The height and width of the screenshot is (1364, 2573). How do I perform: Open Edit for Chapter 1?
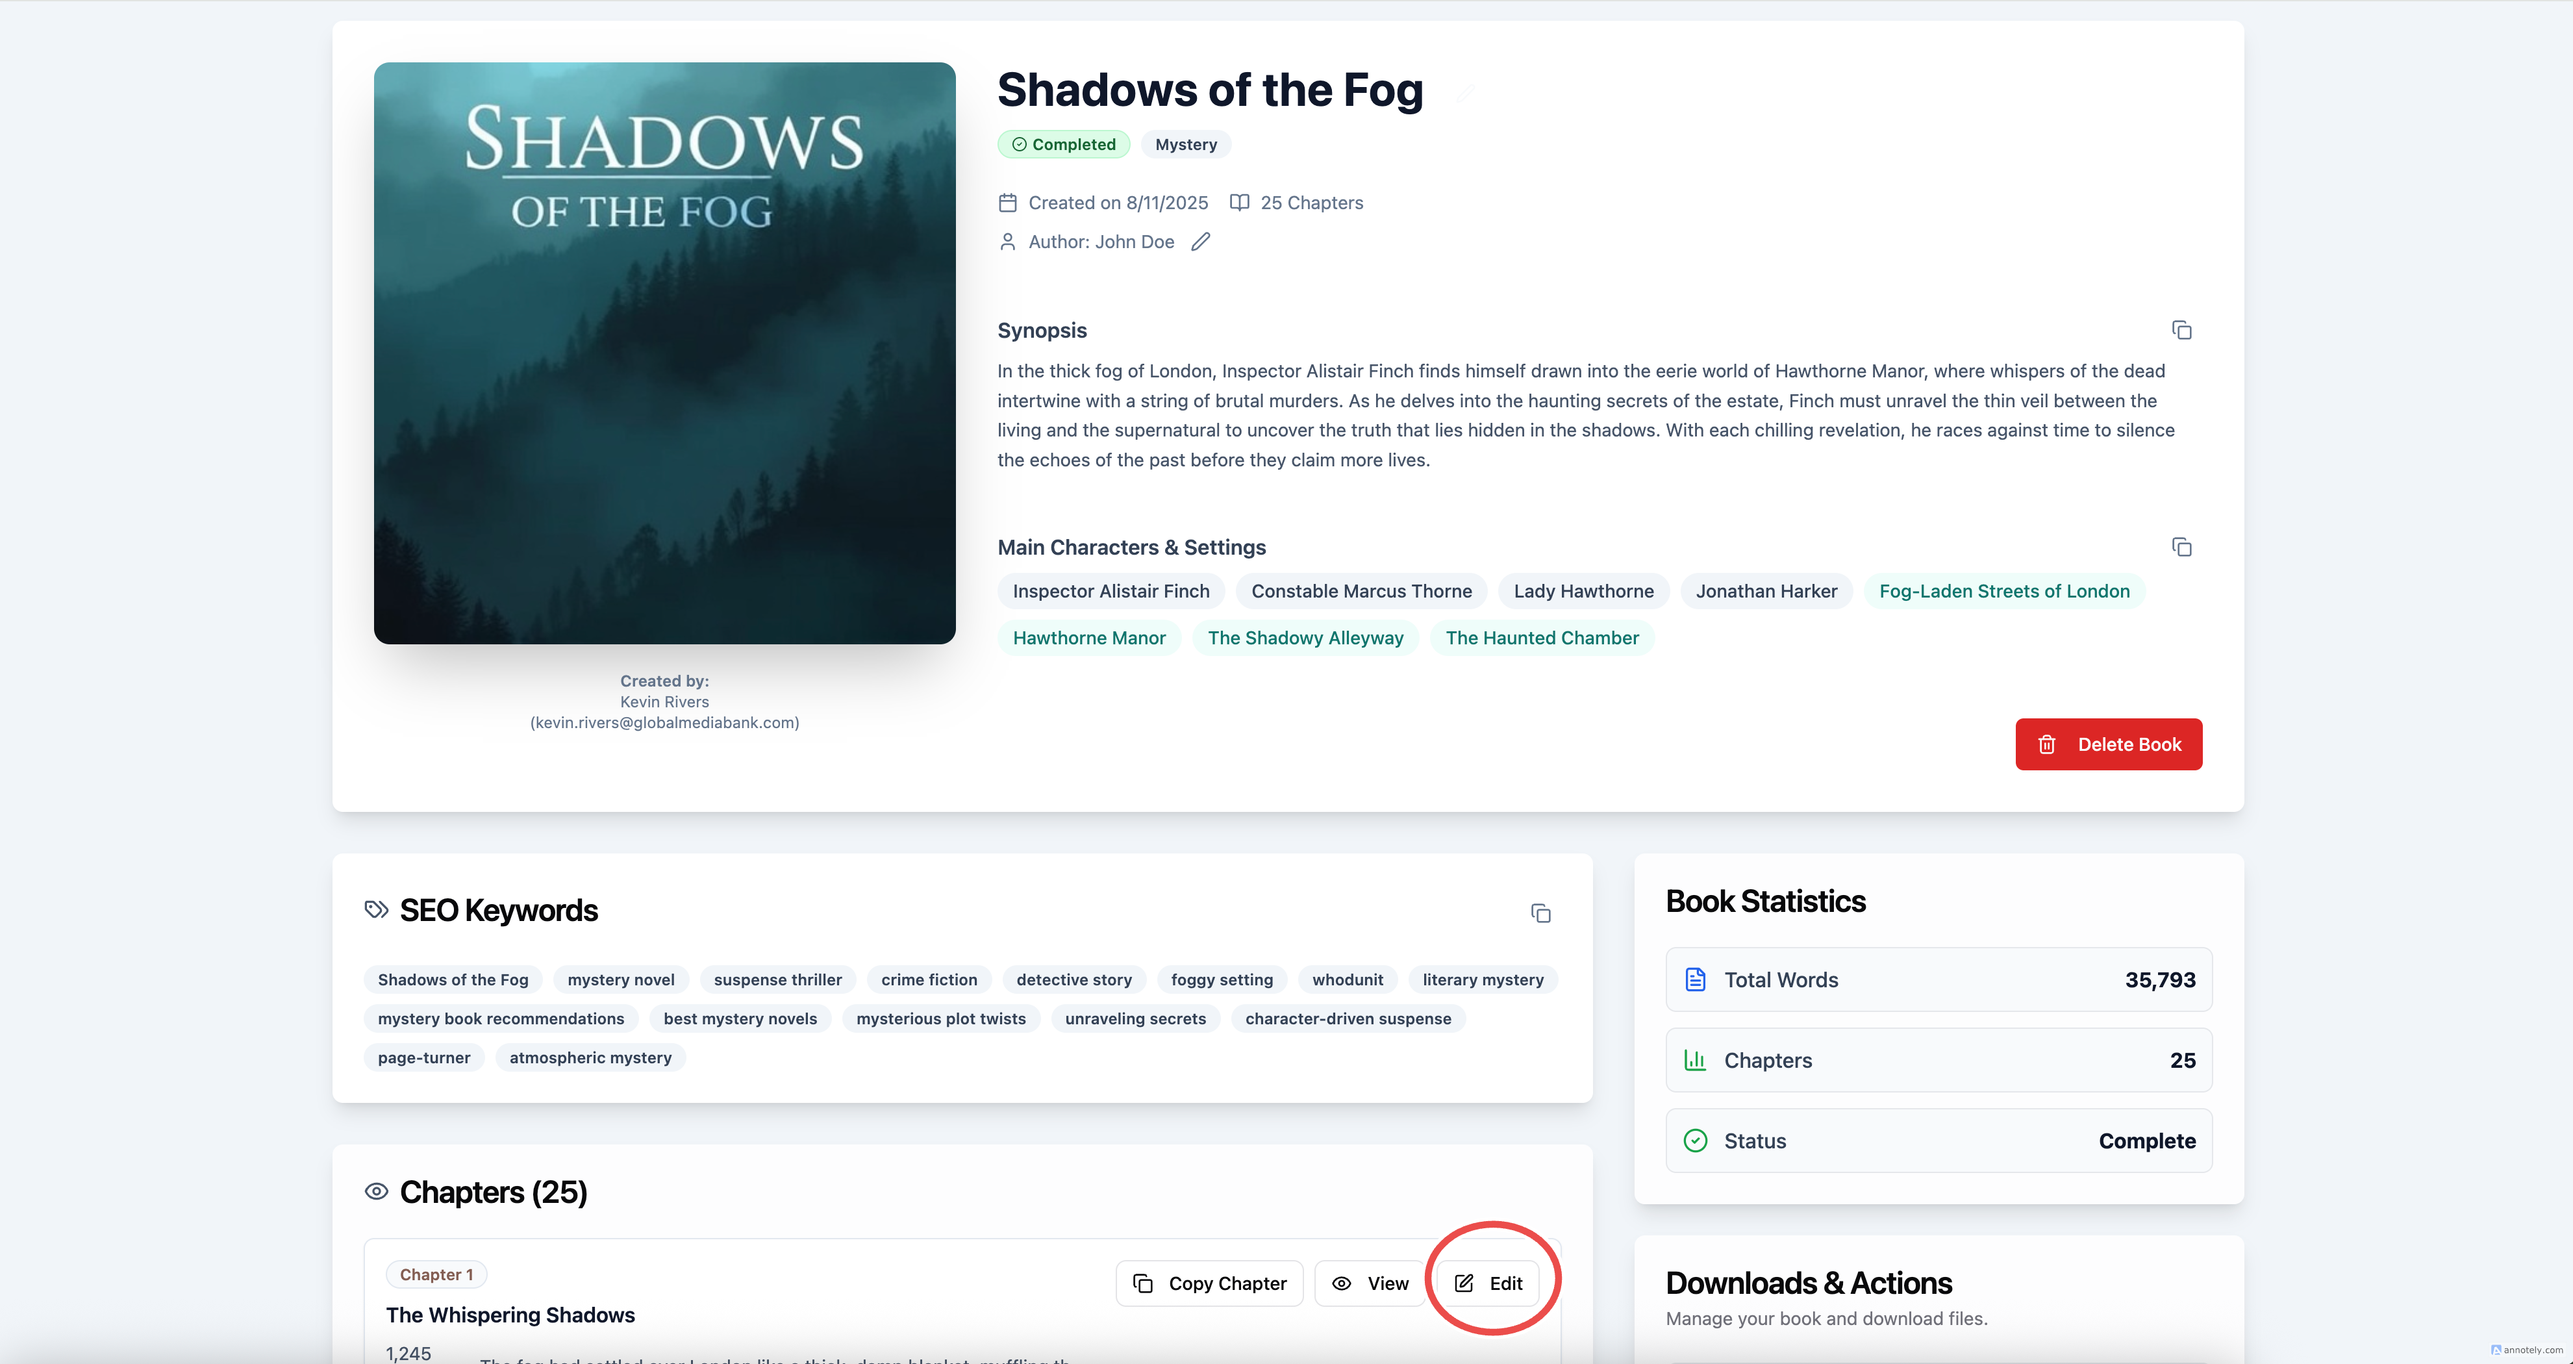pyautogui.click(x=1488, y=1283)
